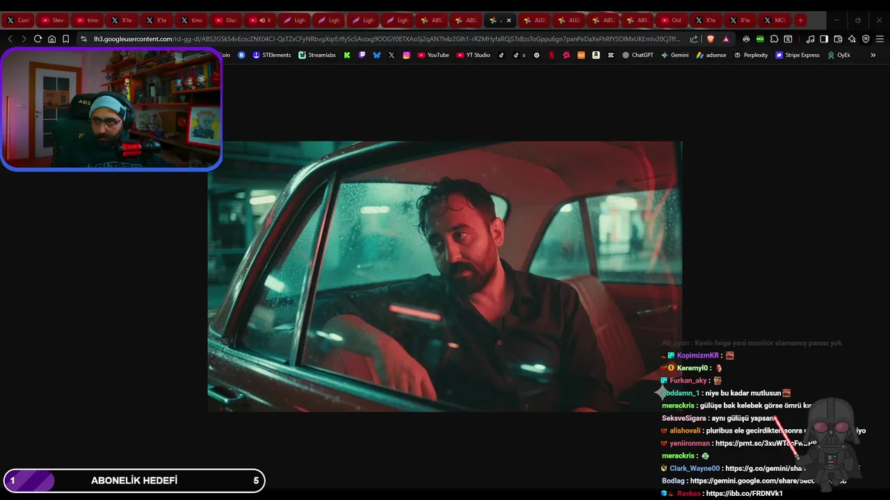
Task: Click the webcam overlay of the streamer
Action: [111, 109]
